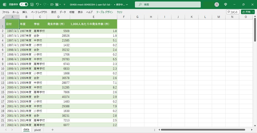Click the Save icon in title bar
The height and width of the screenshot is (133, 257).
32,4
